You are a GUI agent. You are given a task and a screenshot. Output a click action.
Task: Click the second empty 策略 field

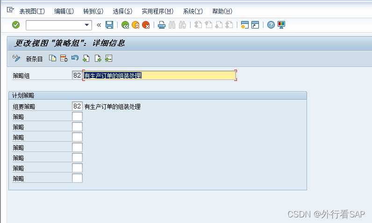coord(77,127)
